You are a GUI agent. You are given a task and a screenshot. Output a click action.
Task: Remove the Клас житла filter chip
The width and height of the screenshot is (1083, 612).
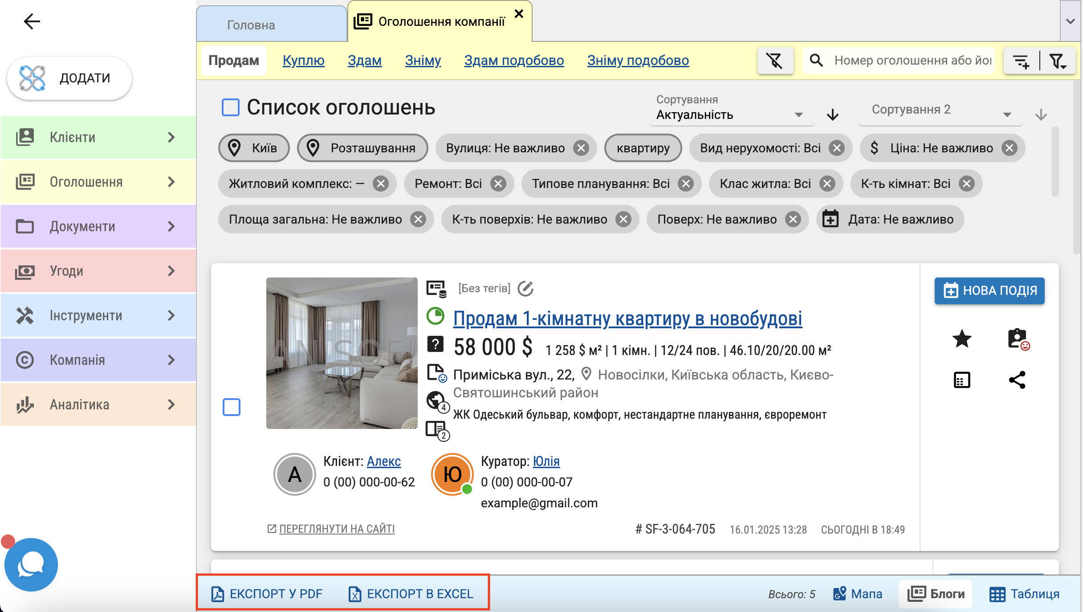(827, 184)
